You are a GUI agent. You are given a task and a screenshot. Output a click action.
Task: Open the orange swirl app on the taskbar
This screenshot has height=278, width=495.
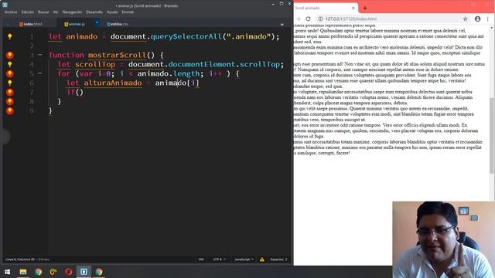point(53,272)
